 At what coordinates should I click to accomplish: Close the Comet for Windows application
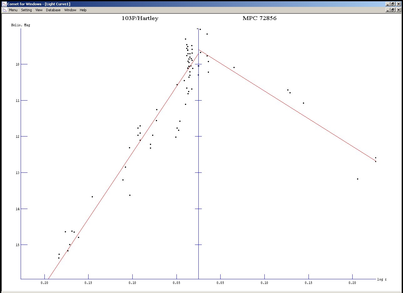(398, 4)
